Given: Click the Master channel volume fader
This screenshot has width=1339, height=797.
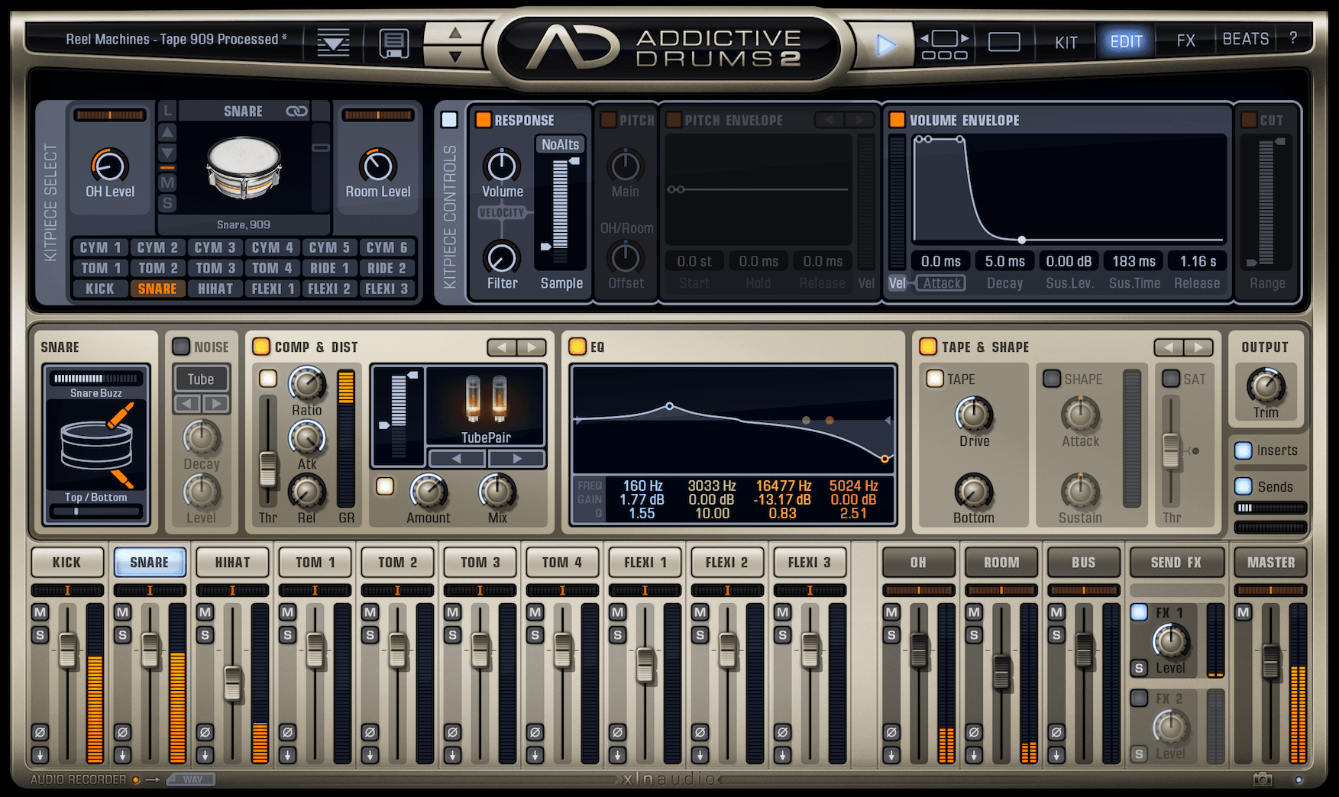Looking at the screenshot, I should tap(1270, 660).
